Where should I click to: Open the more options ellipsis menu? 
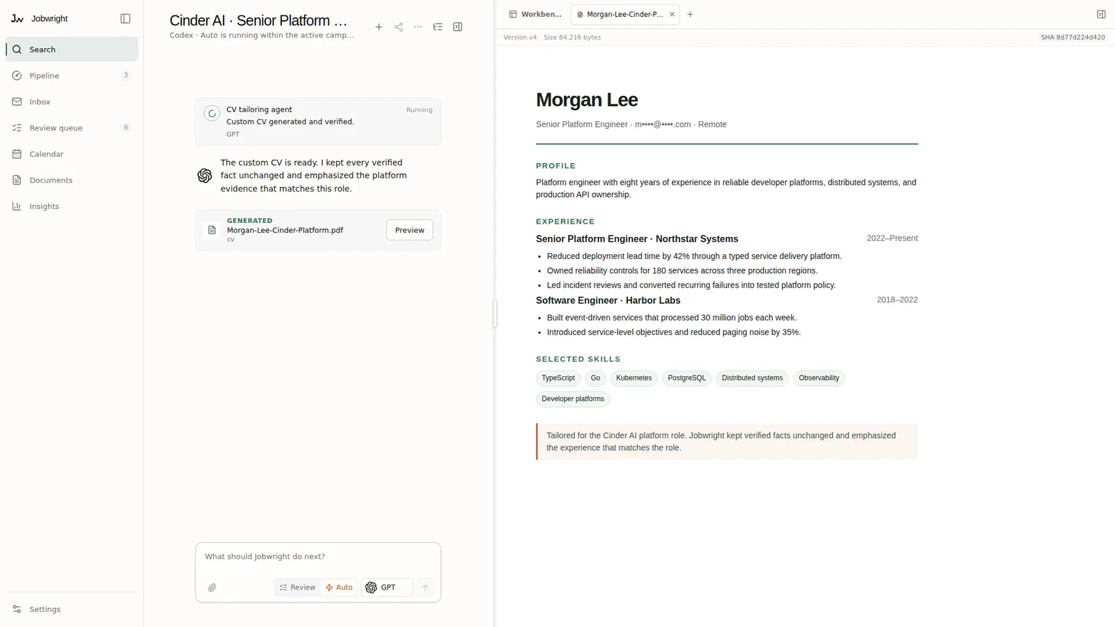tap(418, 27)
